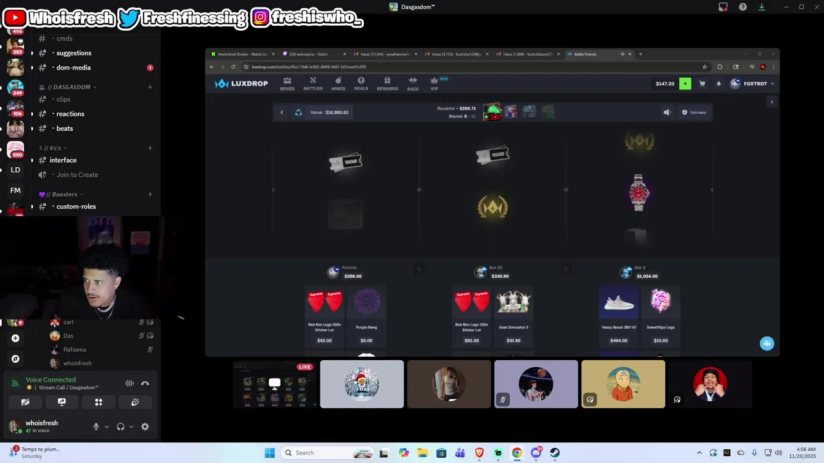
Task: Click the LIVE stream preview thumbnail
Action: click(275, 384)
